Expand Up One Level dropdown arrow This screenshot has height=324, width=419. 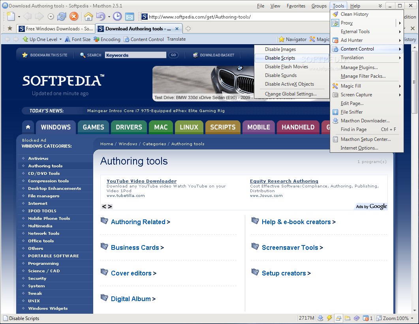(x=60, y=39)
